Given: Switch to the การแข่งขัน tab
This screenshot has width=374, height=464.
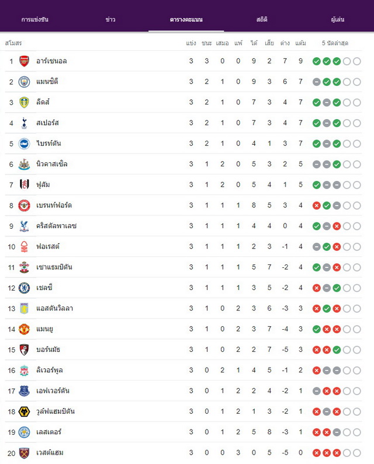Looking at the screenshot, I should (34, 19).
